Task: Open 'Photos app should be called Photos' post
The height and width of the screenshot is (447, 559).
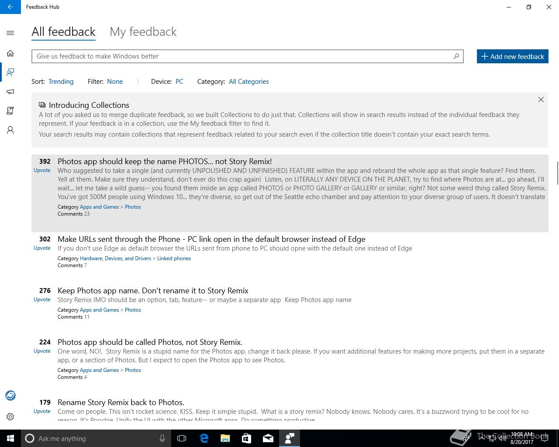Action: click(150, 342)
